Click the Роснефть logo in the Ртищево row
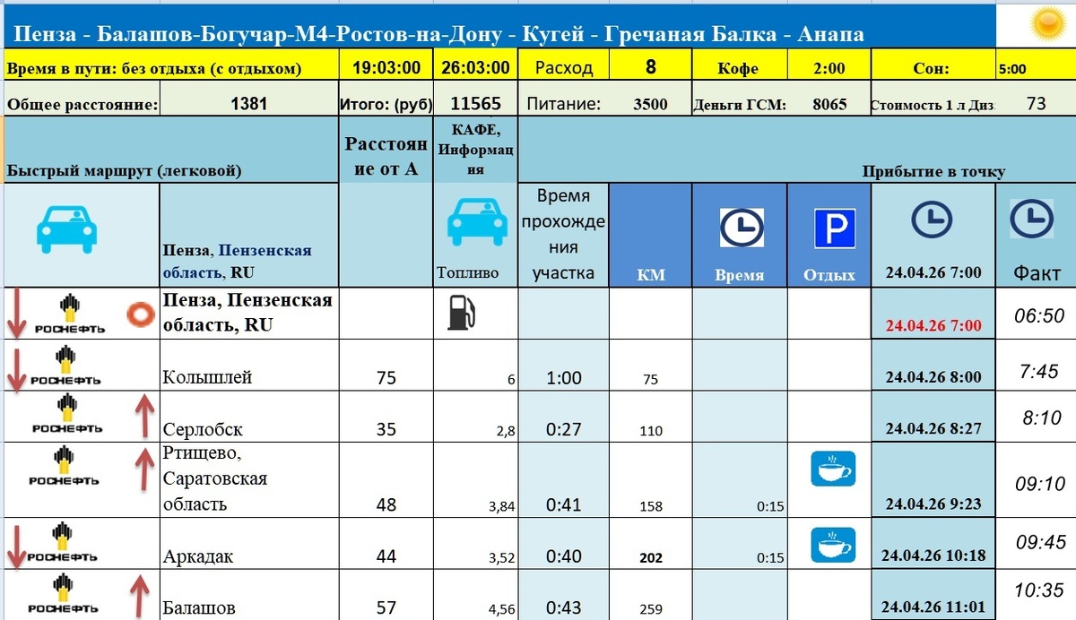This screenshot has width=1076, height=620. click(x=63, y=468)
